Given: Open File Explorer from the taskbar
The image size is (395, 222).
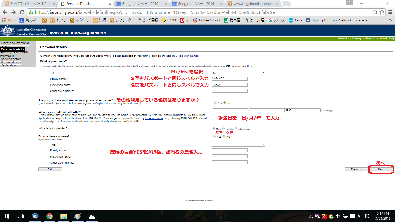Looking at the screenshot, I should coord(64,216).
